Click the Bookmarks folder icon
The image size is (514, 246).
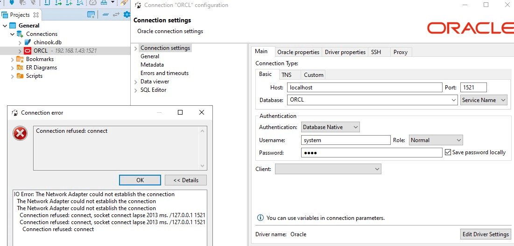20,59
